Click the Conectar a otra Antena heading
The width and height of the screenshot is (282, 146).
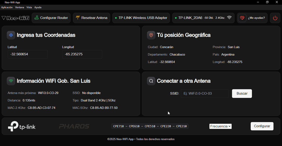(184, 81)
